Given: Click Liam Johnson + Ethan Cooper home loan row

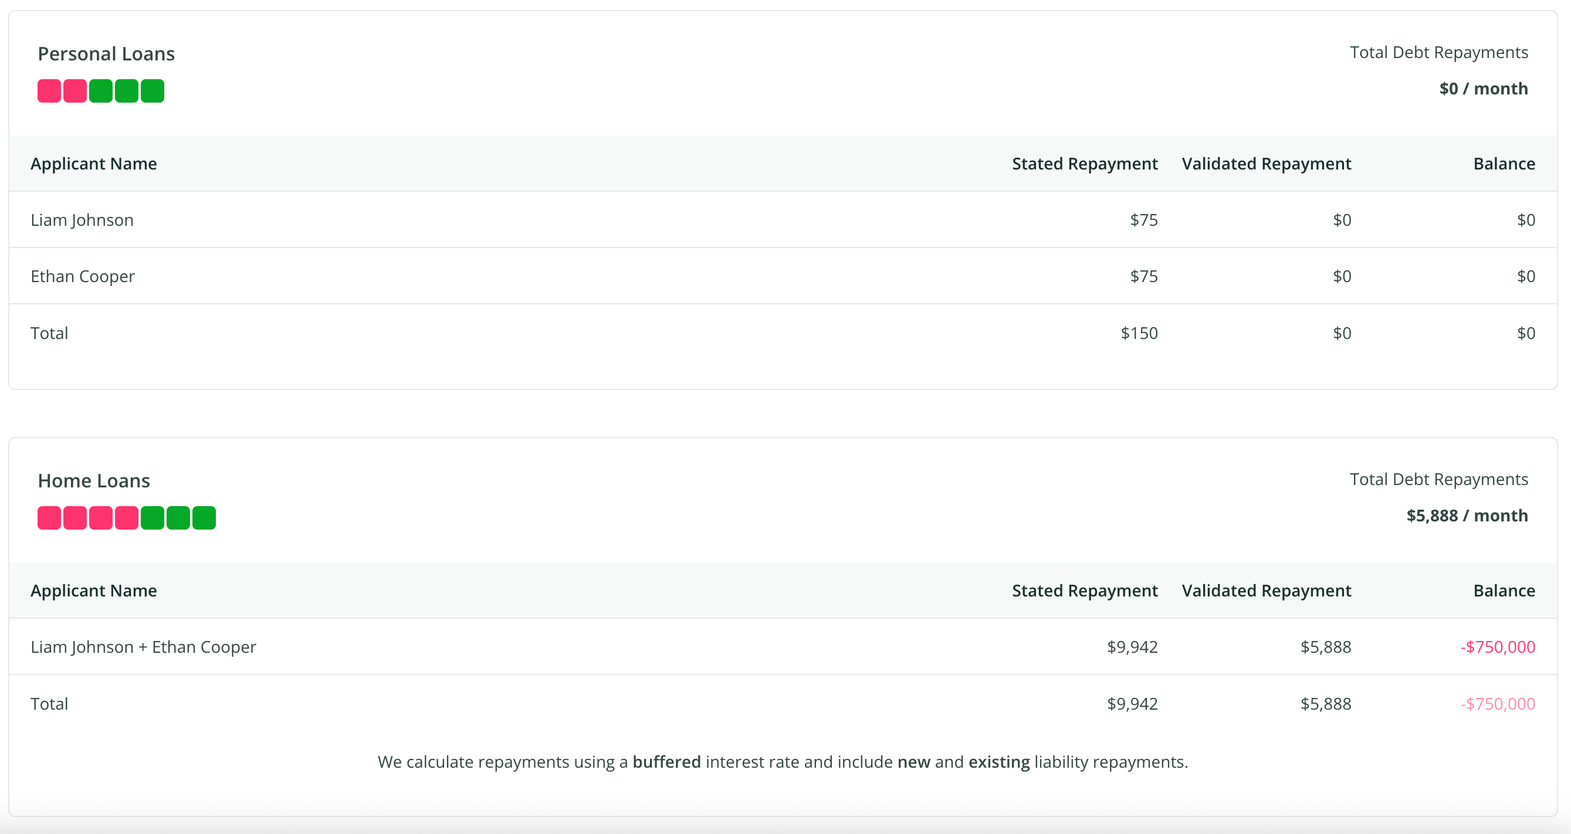Looking at the screenshot, I should coord(783,647).
